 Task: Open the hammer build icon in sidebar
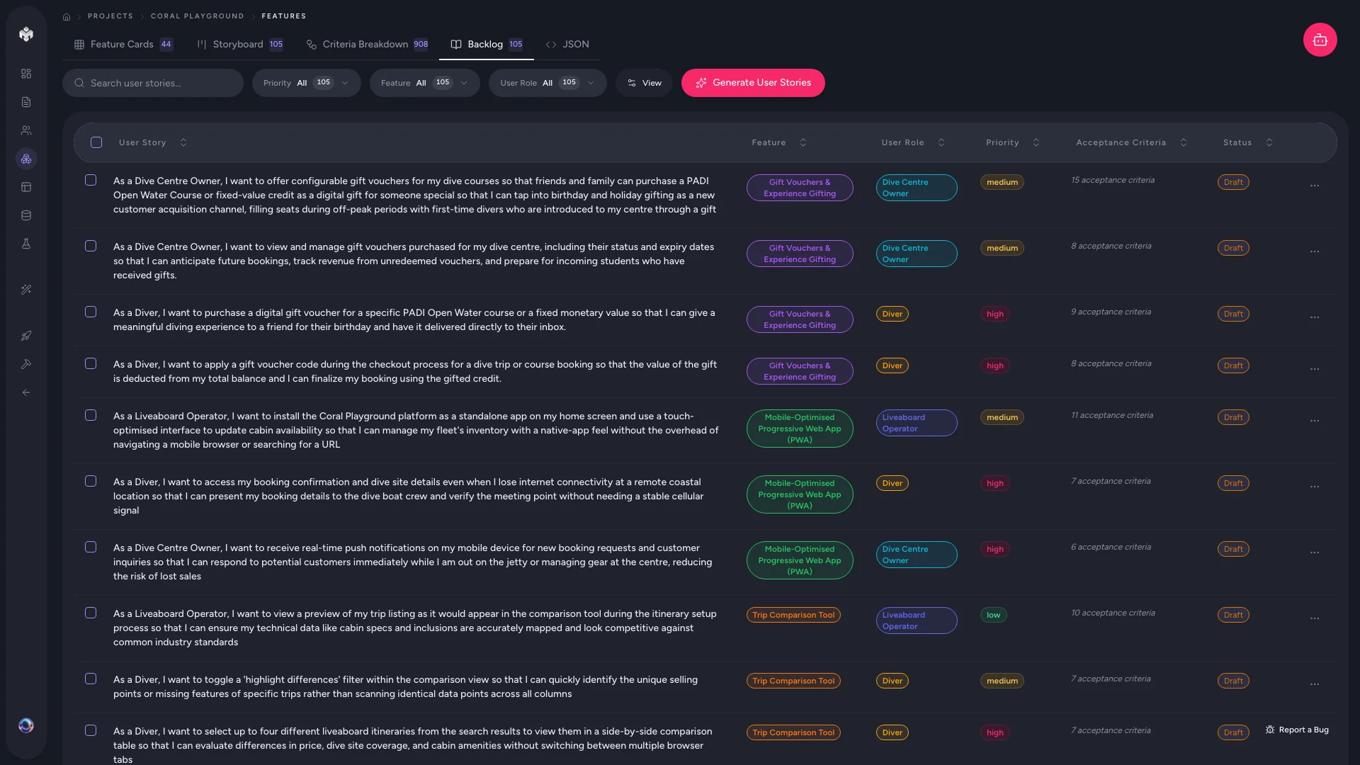point(26,364)
